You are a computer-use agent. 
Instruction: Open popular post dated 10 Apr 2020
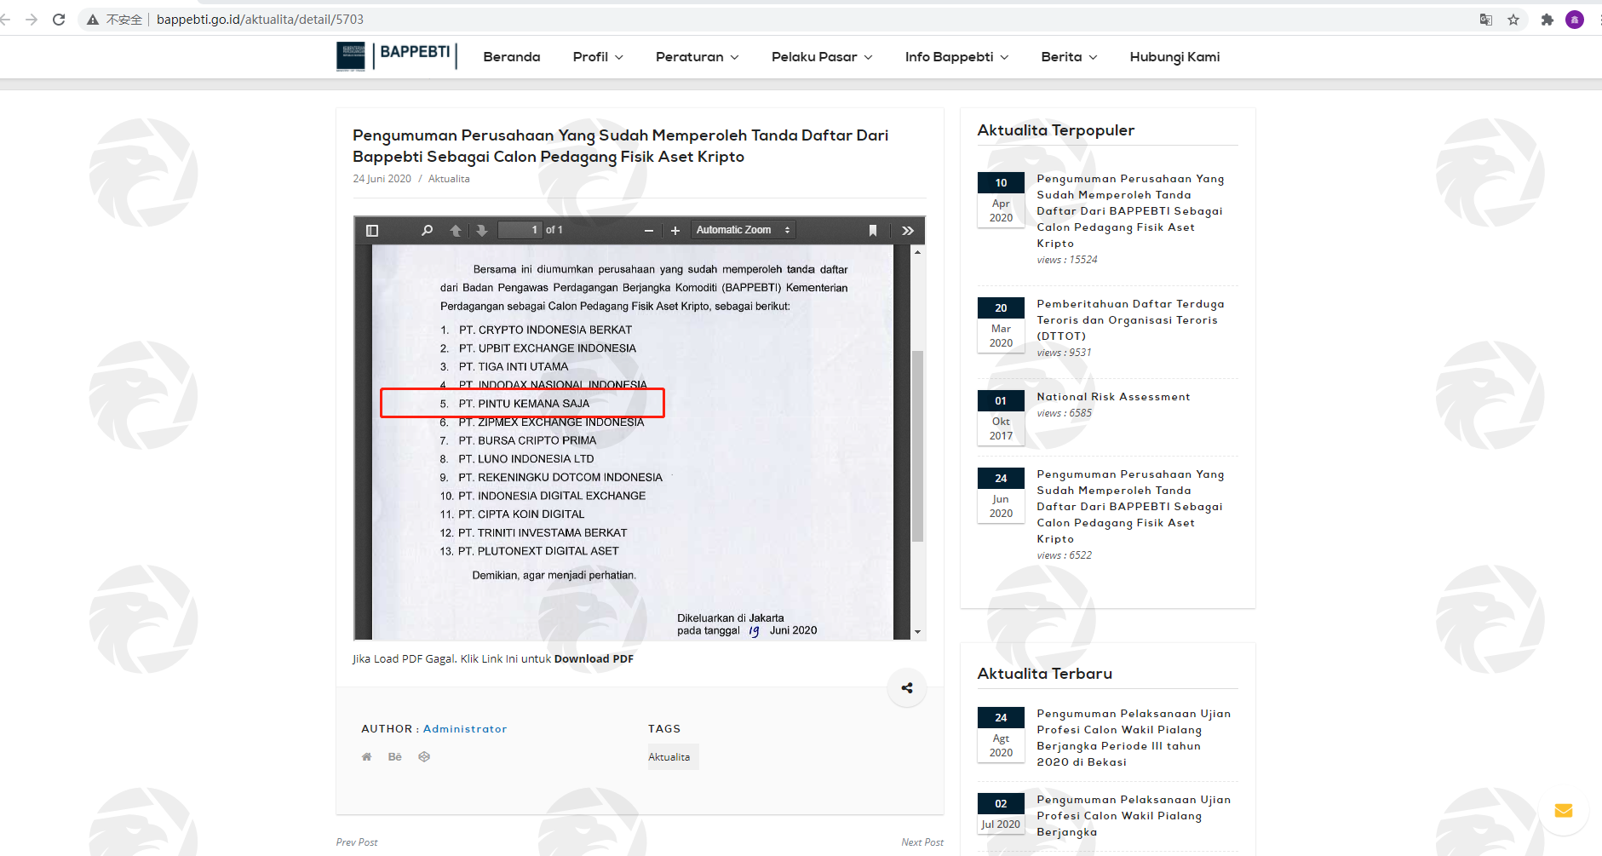click(x=1130, y=211)
